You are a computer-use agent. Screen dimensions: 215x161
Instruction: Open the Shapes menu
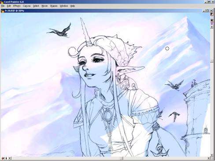pos(54,6)
